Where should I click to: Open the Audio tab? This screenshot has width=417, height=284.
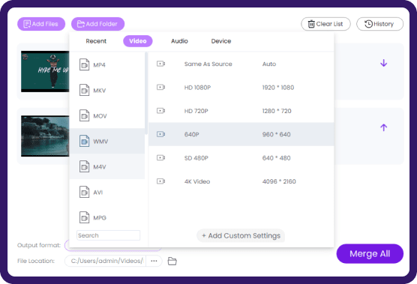pos(179,41)
